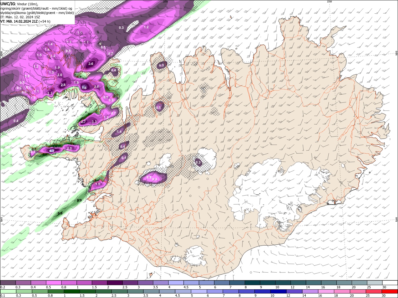
Task: Pick the bright red swatch ending the lower legend
Action: click(390, 291)
